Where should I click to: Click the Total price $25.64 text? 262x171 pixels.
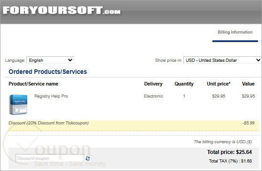(229, 152)
